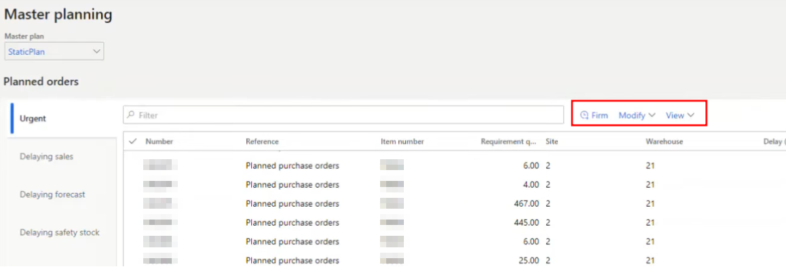Expand the Modify menu chevron
The height and width of the screenshot is (269, 786).
coord(652,115)
